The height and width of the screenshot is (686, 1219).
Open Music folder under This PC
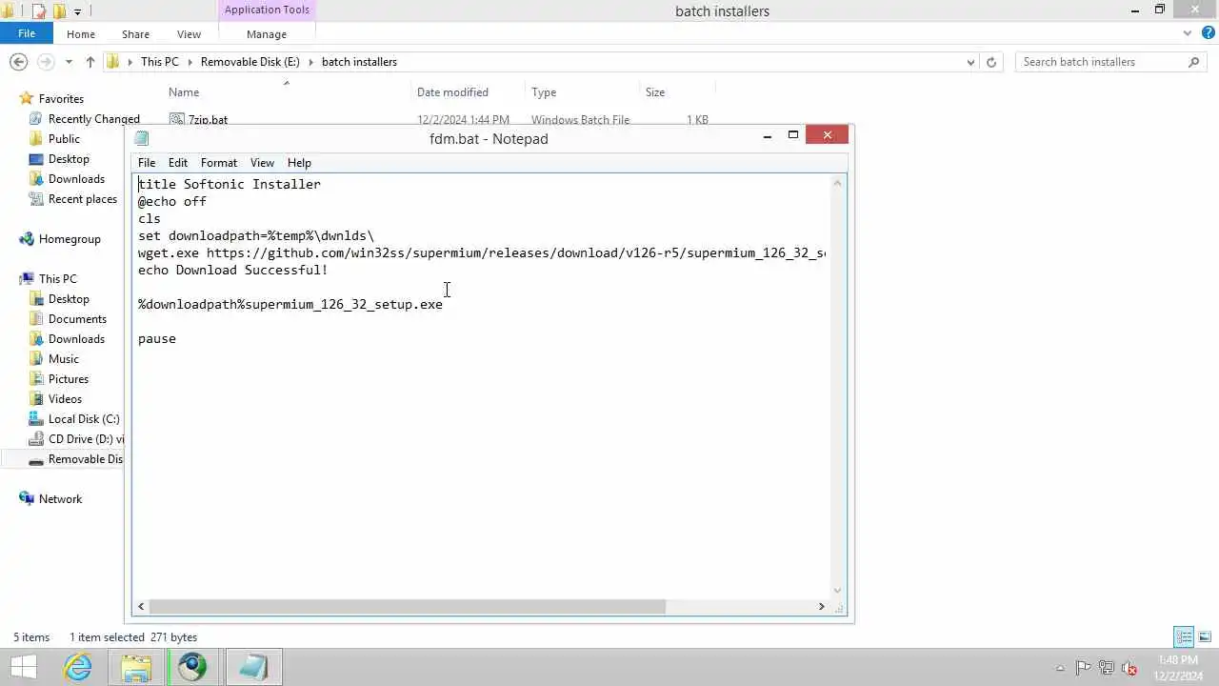click(x=64, y=359)
